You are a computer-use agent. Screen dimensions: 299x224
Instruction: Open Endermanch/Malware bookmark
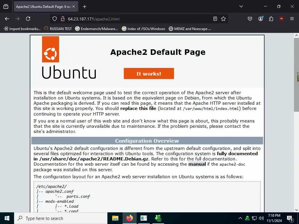click(x=96, y=29)
